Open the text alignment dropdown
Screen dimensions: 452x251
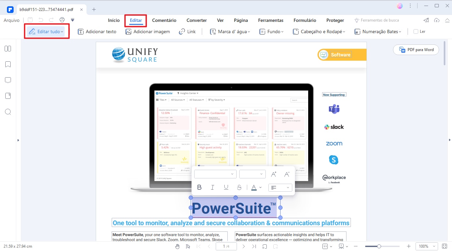(280, 187)
